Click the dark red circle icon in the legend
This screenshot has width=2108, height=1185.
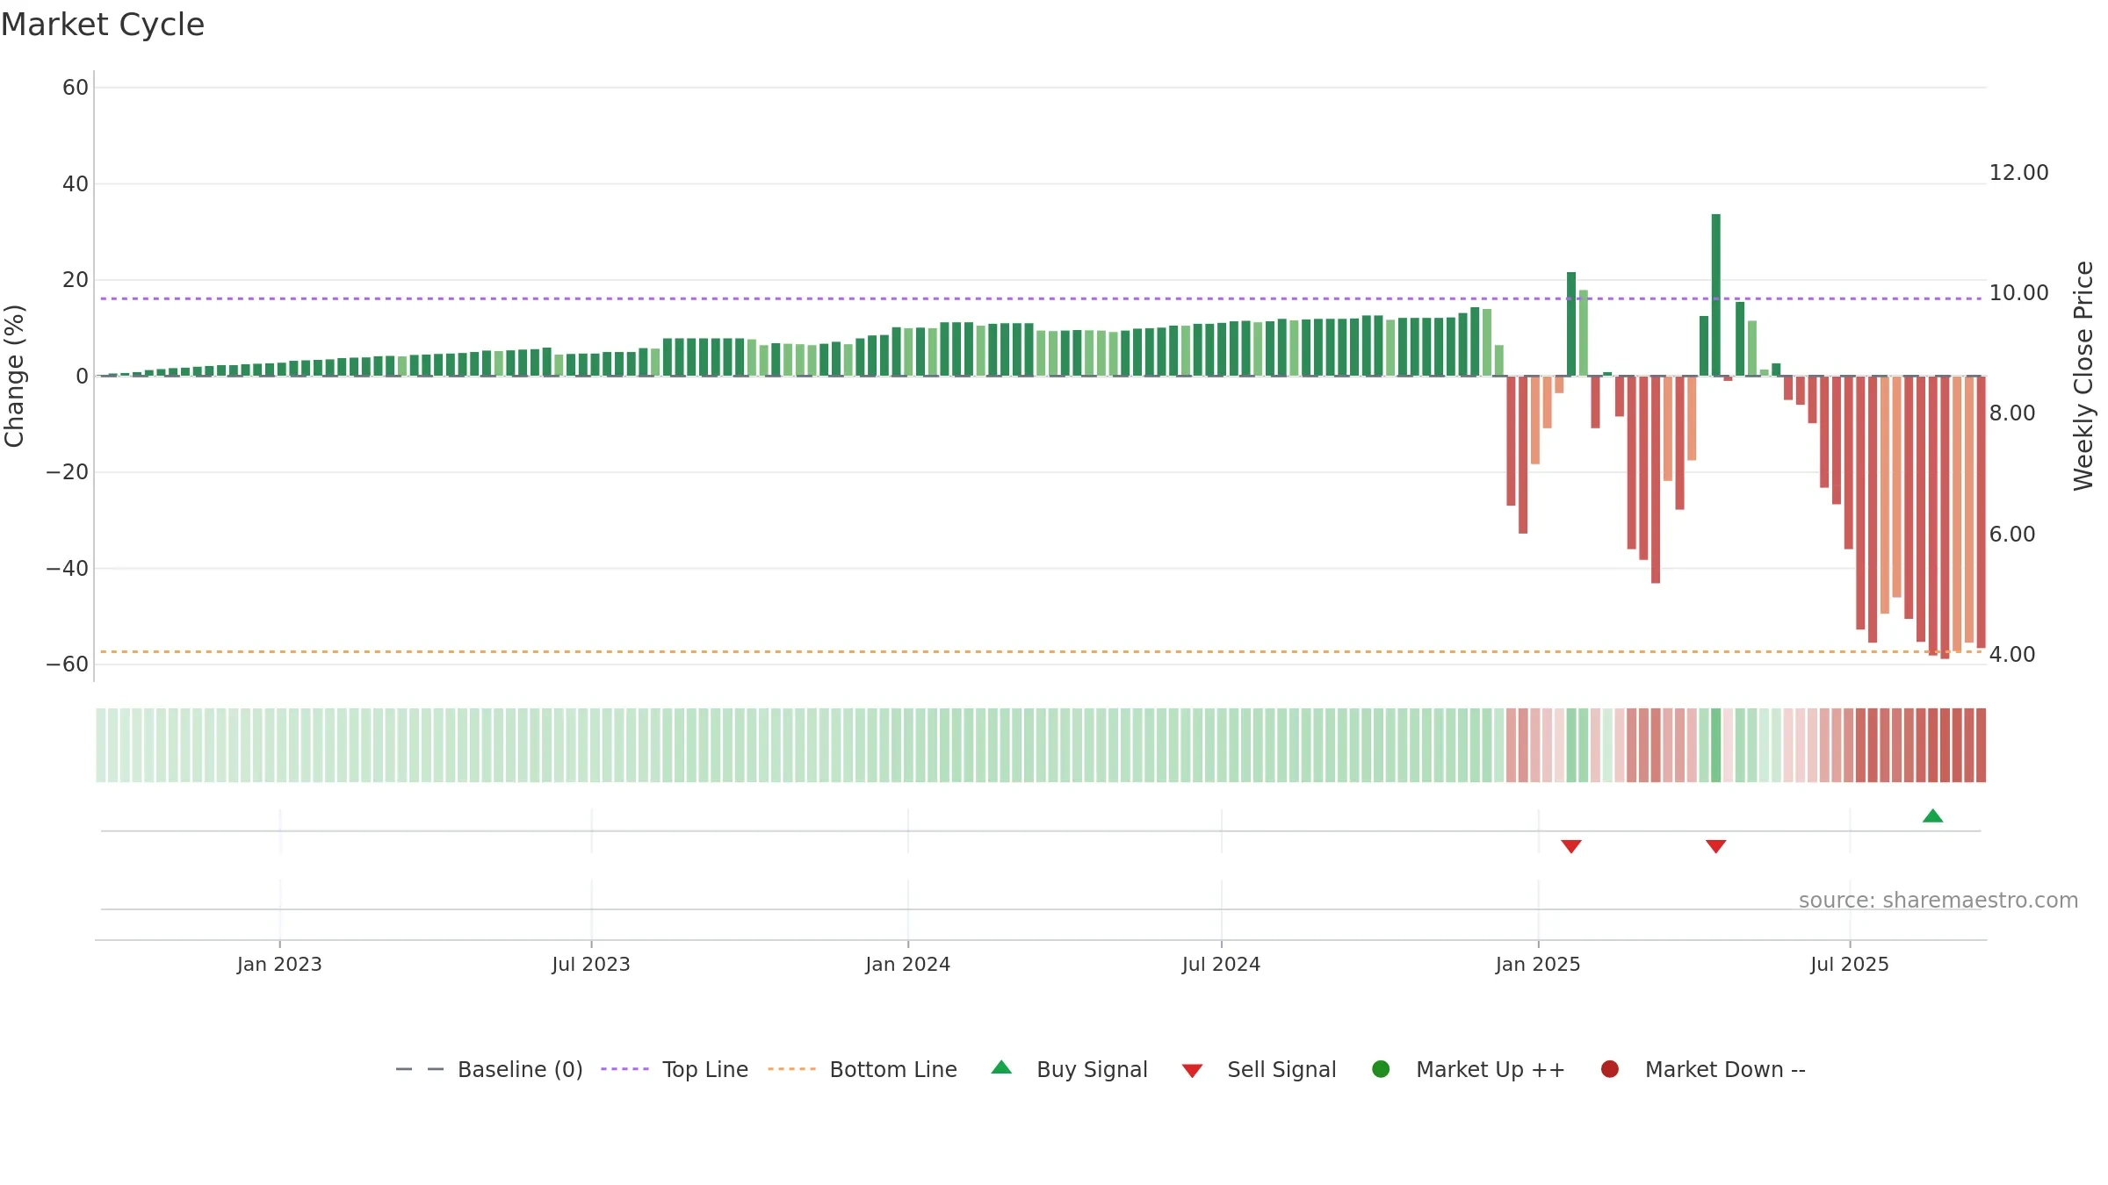[x=1610, y=1069]
